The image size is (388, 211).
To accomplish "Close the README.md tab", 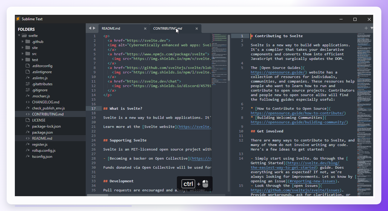I will tap(145, 28).
